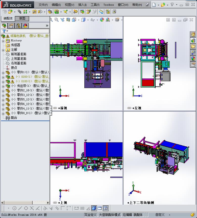Toggle intersection quick snap
Image resolution: width=197 pixels, height=218 pixels.
[x=32, y=208]
